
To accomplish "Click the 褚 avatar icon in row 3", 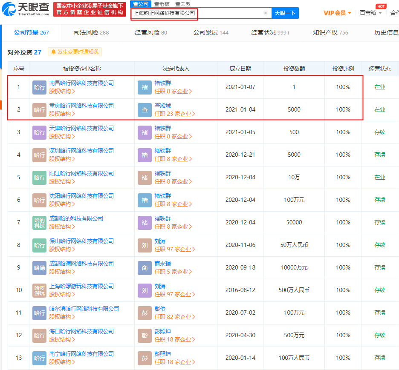I will [145, 132].
